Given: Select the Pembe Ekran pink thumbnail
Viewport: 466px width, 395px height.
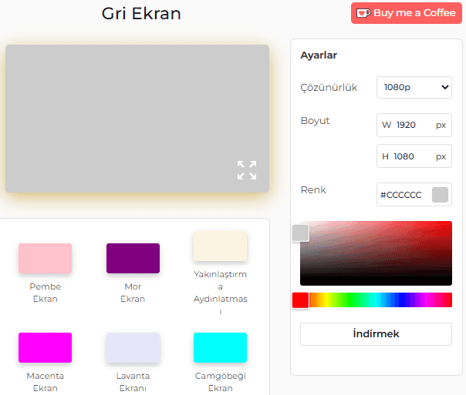Looking at the screenshot, I should 46,258.
